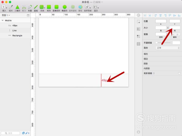Image resolution: width=182 pixels, height=136 pixels.
Task: Click the align left edges icon
Action: tap(156, 15)
